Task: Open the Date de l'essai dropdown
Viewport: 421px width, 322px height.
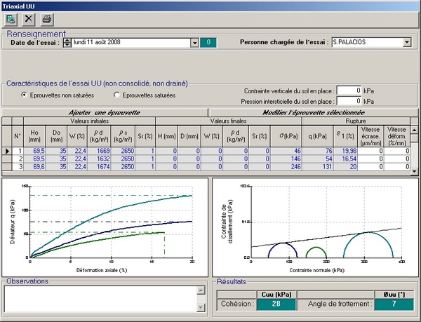Action: point(194,43)
